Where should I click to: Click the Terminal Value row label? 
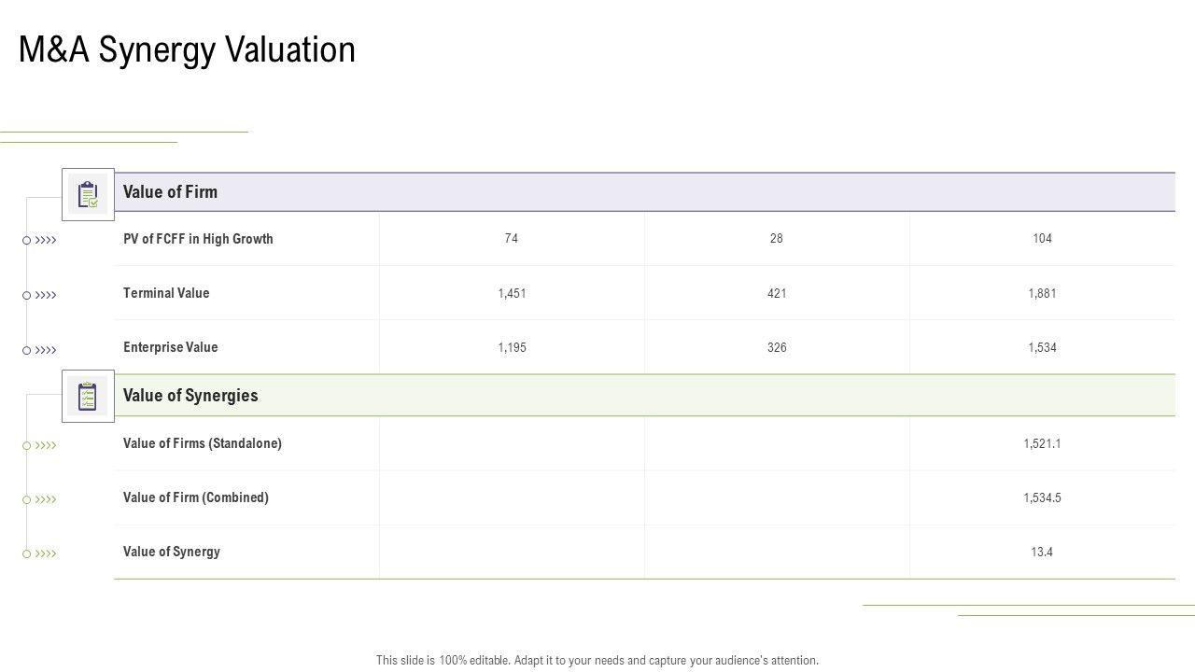[166, 293]
